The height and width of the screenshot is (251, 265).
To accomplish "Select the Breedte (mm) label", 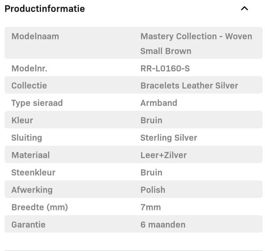I will point(40,207).
